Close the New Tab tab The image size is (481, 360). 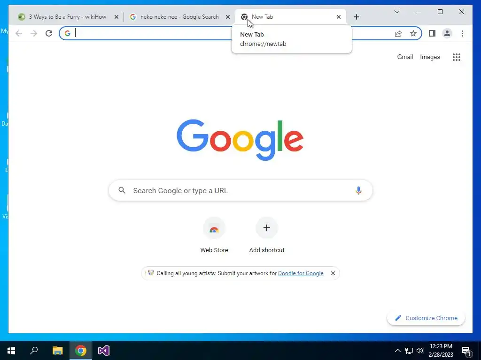coord(338,17)
